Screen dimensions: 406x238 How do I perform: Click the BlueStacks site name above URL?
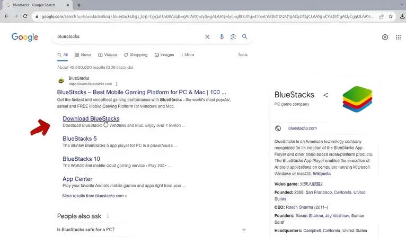(x=79, y=78)
